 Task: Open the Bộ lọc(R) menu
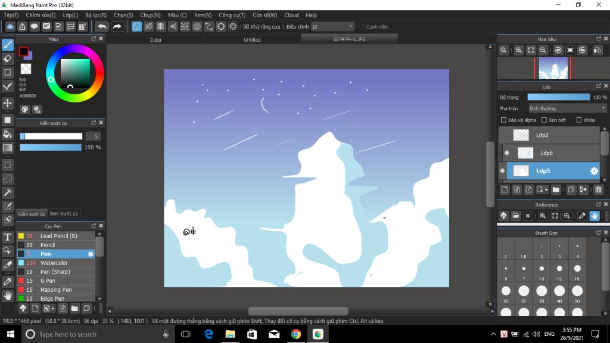96,15
